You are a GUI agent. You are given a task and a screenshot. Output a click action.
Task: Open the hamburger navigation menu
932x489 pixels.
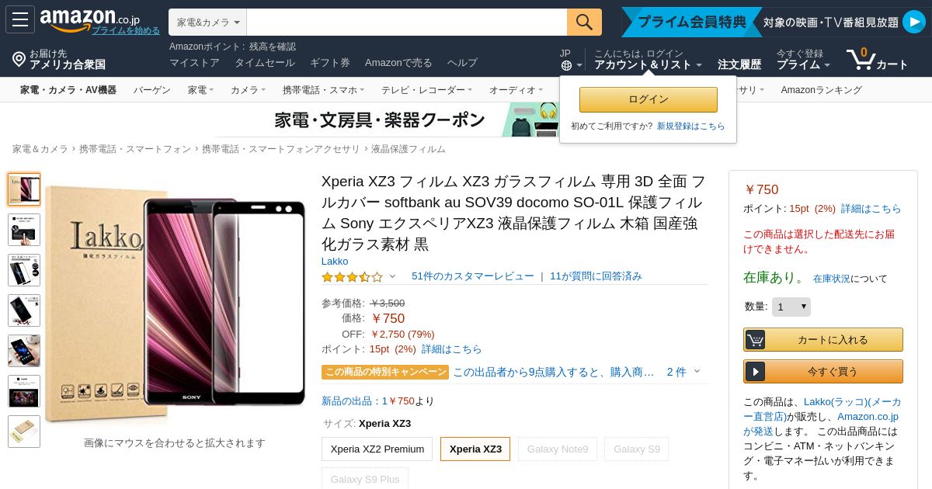[20, 19]
